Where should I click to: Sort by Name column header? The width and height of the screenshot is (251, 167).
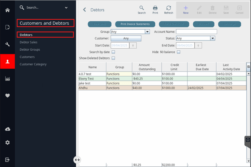(x=92, y=67)
